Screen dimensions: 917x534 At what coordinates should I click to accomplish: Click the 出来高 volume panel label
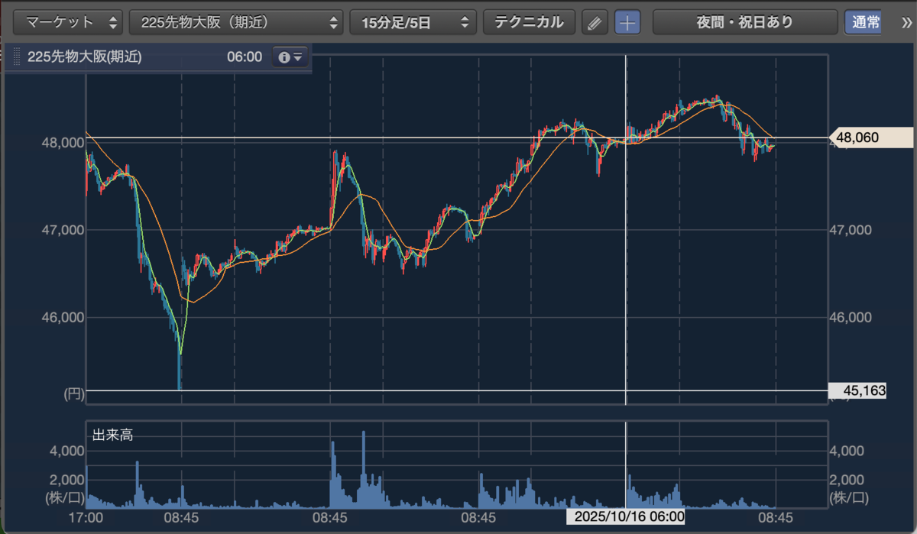[114, 436]
